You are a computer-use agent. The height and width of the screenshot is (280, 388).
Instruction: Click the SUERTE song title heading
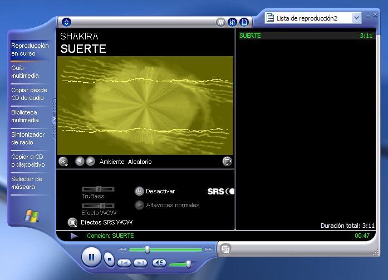83,49
